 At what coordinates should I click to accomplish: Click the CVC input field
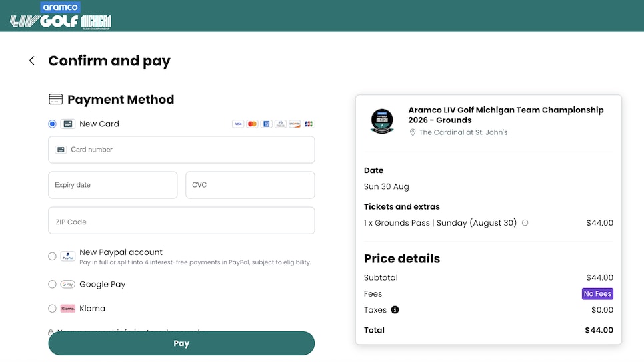tap(250, 185)
